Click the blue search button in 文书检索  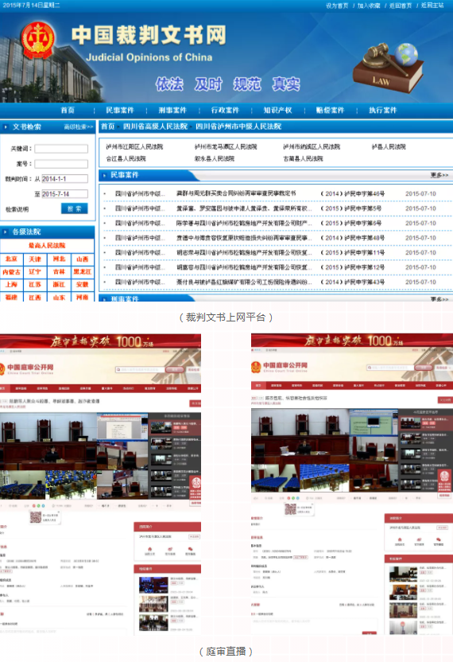(x=75, y=208)
